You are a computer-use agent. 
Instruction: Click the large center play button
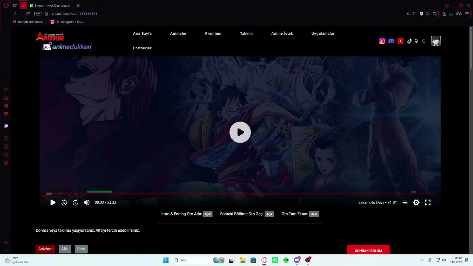(240, 132)
